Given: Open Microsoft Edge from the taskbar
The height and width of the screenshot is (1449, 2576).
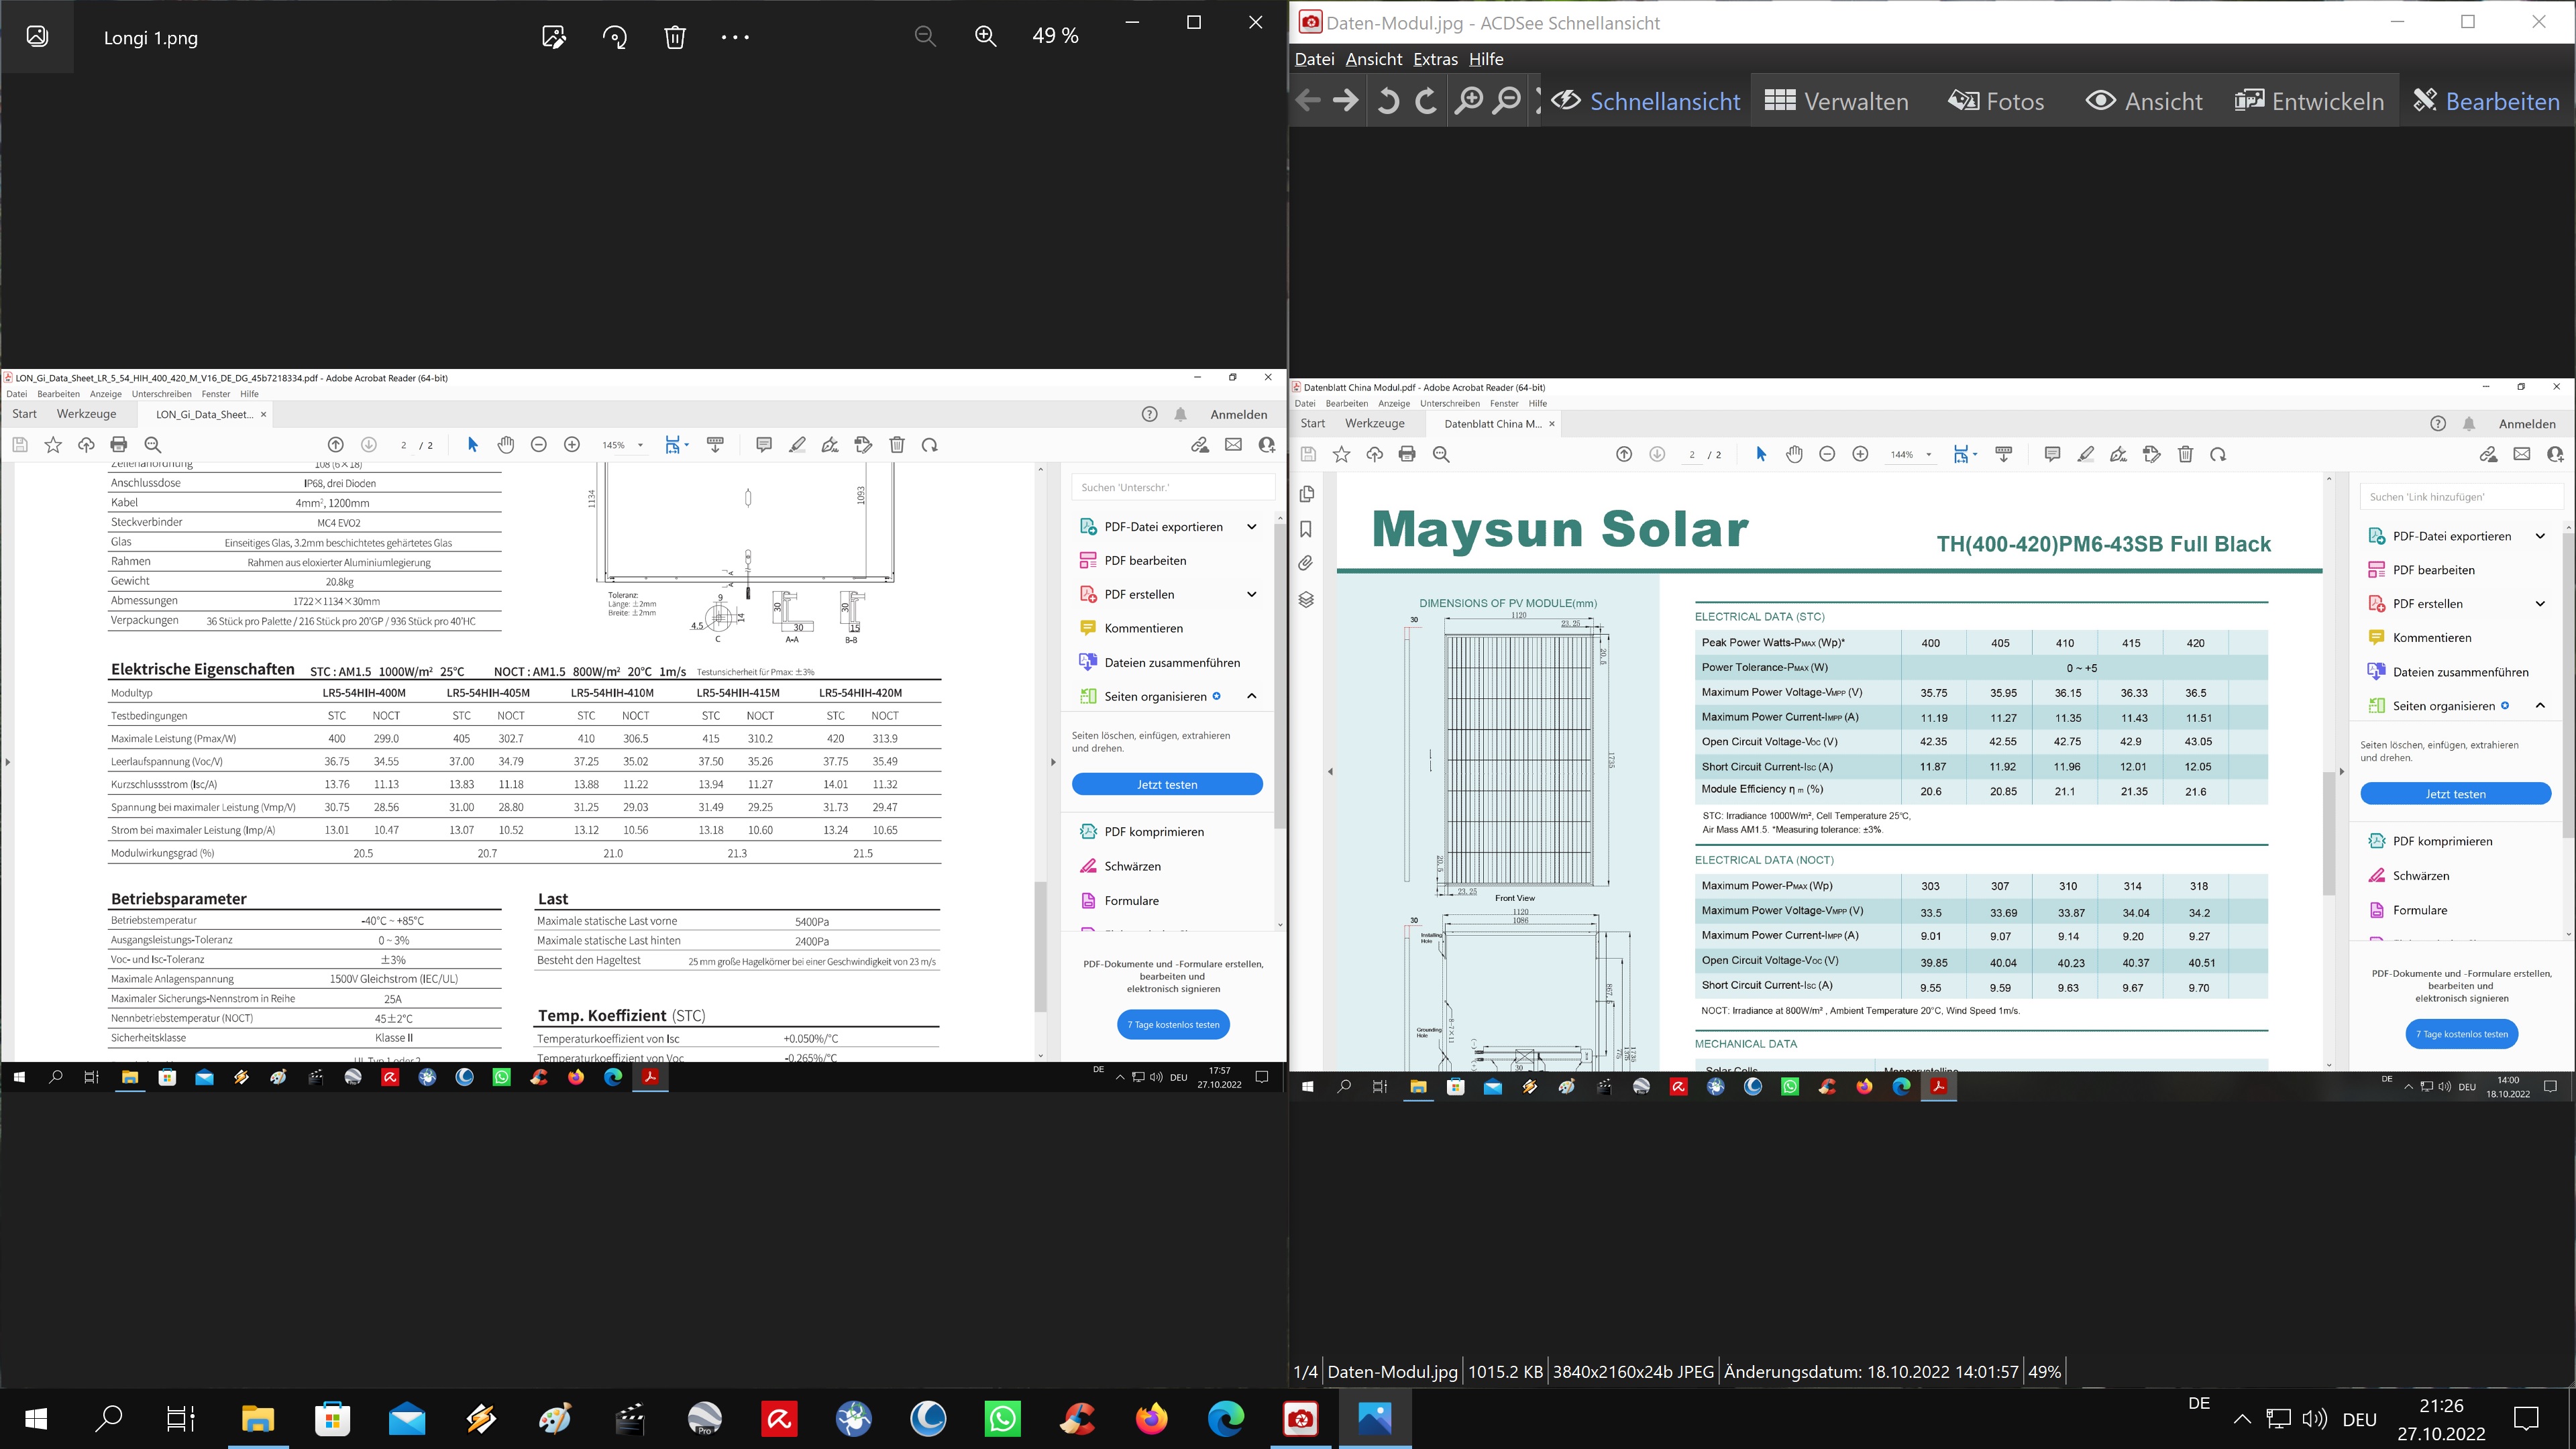Looking at the screenshot, I should 1226,1418.
